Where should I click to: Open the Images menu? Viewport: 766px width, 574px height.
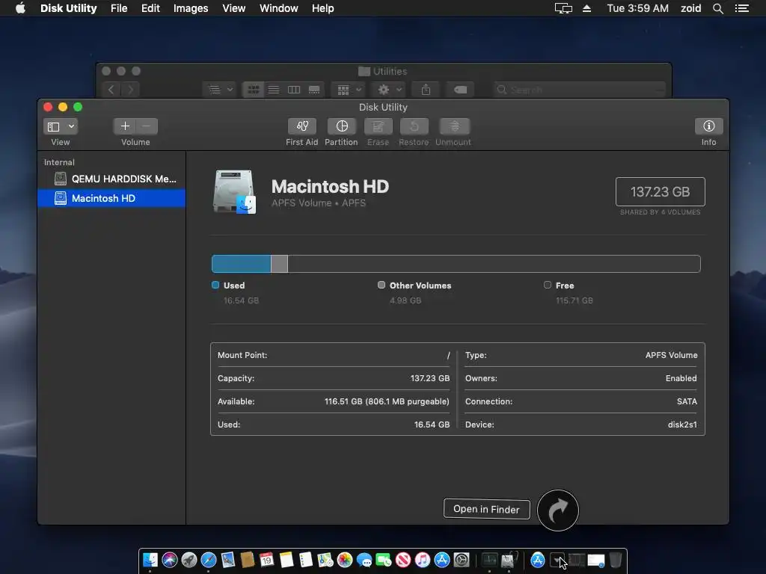pos(191,8)
